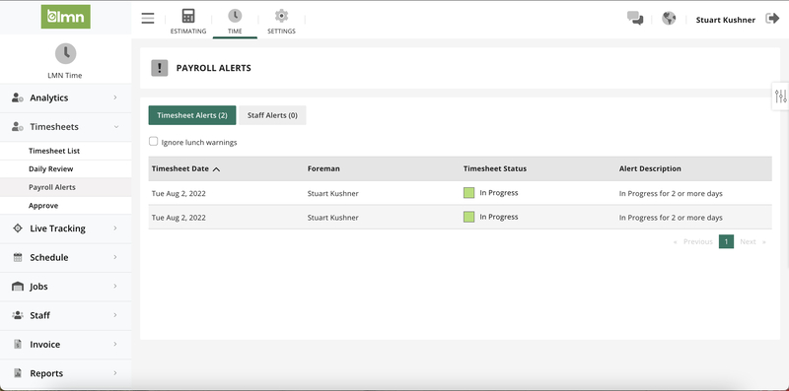This screenshot has height=391, width=789.
Task: Click the Live Tracking target icon
Action: tap(18, 228)
